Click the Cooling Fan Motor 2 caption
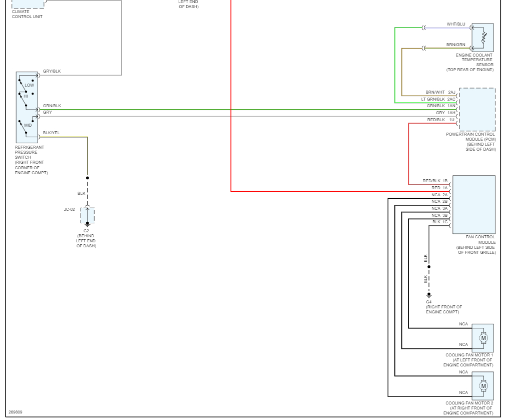The height and width of the screenshot is (419, 505). pos(468,408)
